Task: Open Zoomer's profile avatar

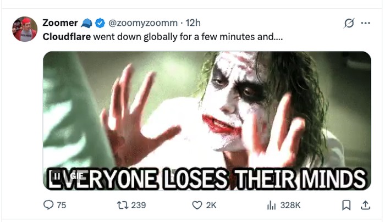Action: (x=25, y=29)
